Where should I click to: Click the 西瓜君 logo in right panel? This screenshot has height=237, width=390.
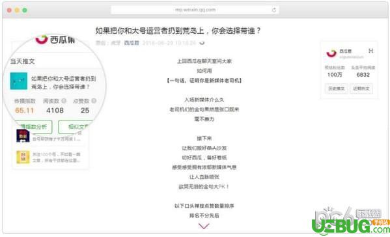point(331,53)
